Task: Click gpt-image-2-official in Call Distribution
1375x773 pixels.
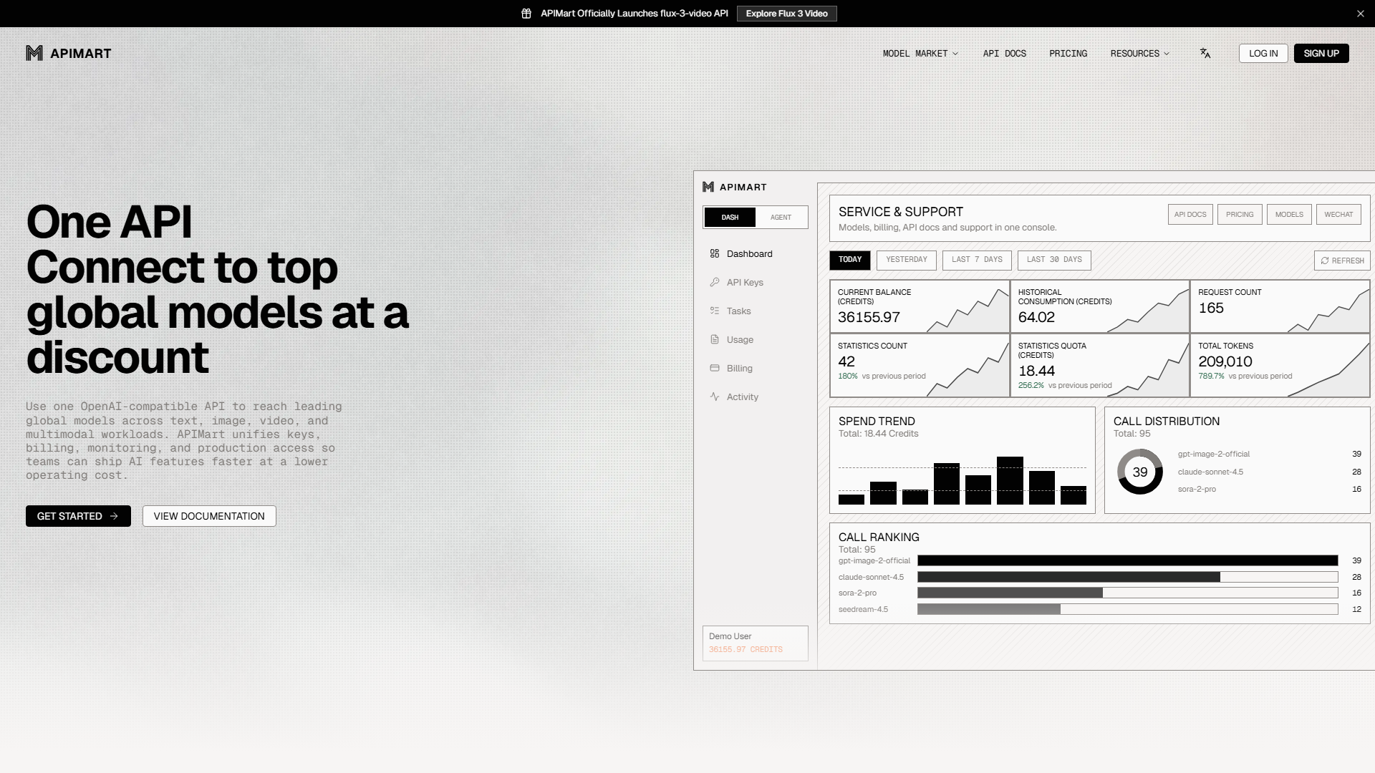Action: tap(1213, 454)
